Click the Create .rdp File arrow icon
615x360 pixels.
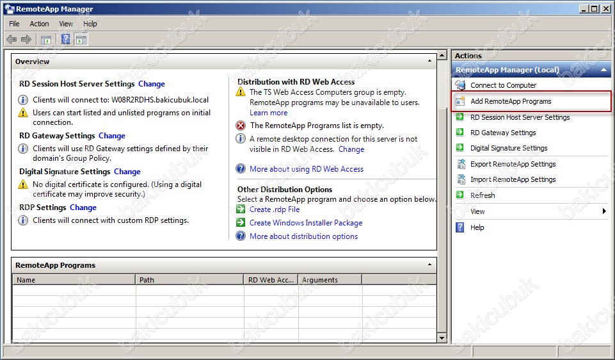click(x=241, y=209)
